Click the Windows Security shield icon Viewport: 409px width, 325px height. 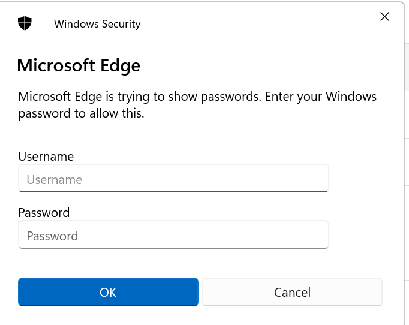(x=25, y=23)
